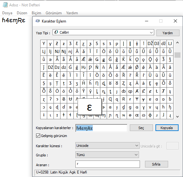
Task: Click the Kopyalanan karakterler text field
Action: tap(101, 128)
